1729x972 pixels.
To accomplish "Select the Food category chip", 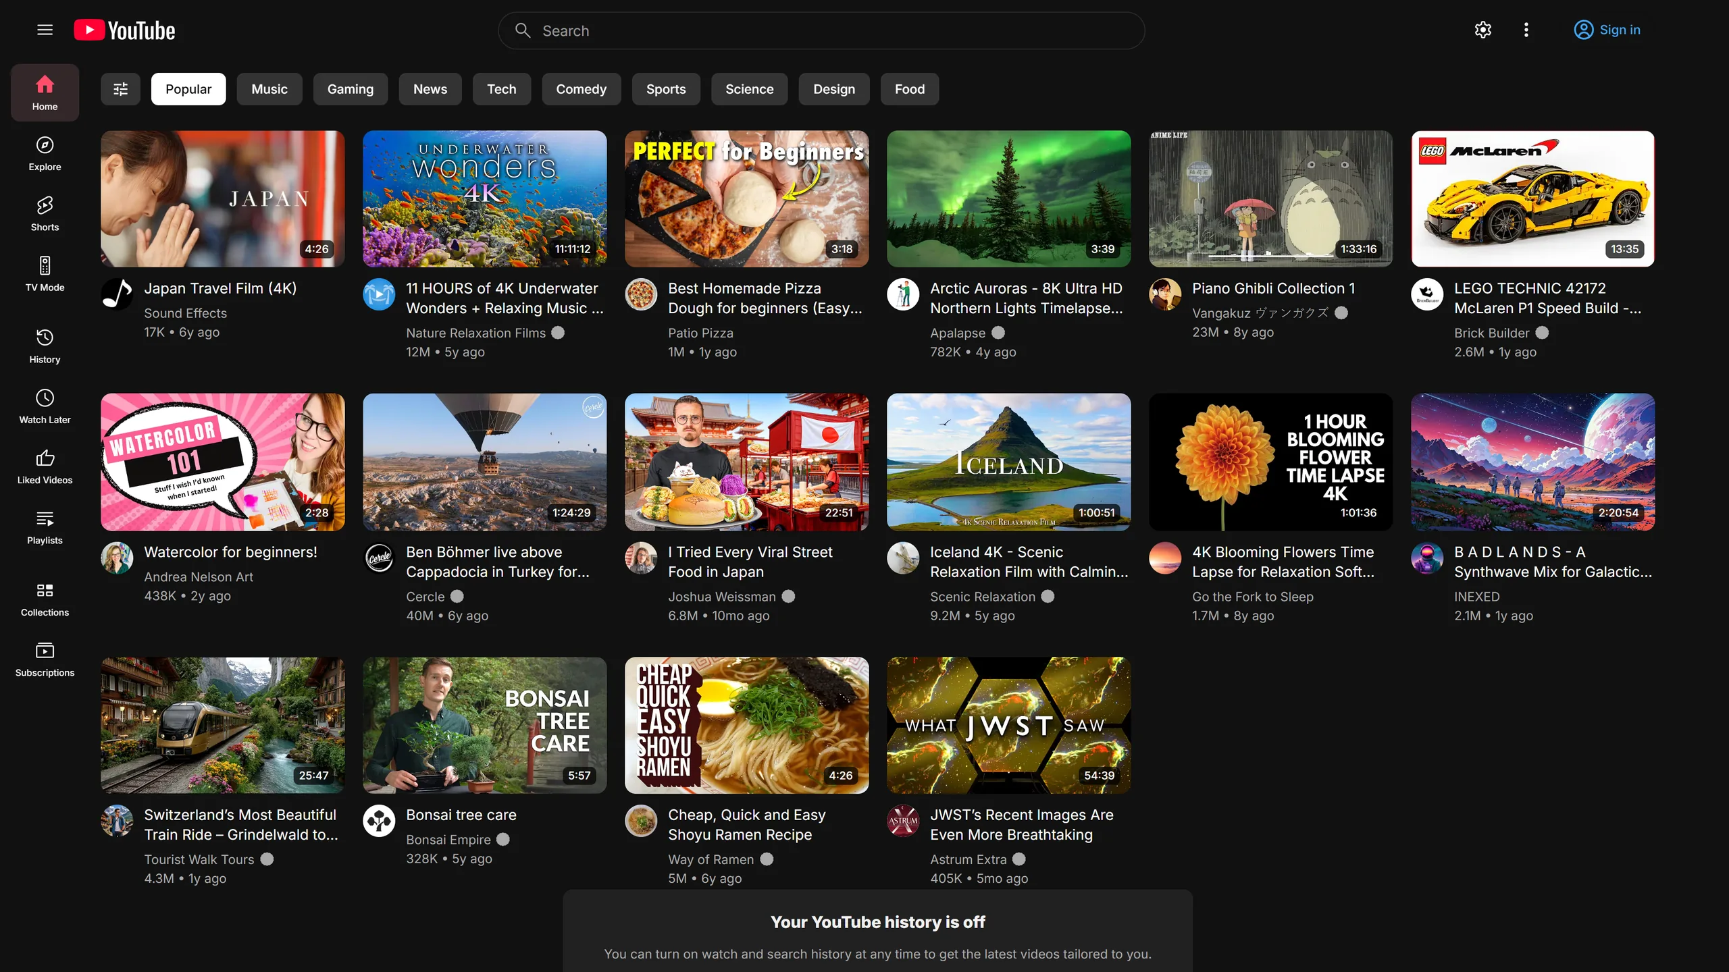I will [x=910, y=88].
